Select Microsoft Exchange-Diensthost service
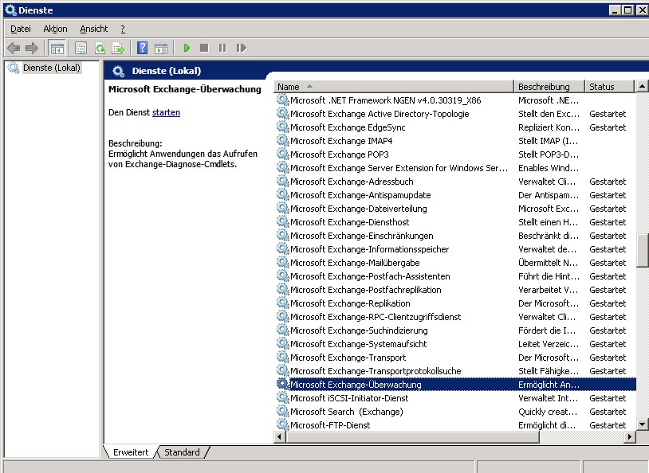Image resolution: width=649 pixels, height=473 pixels. [350, 222]
